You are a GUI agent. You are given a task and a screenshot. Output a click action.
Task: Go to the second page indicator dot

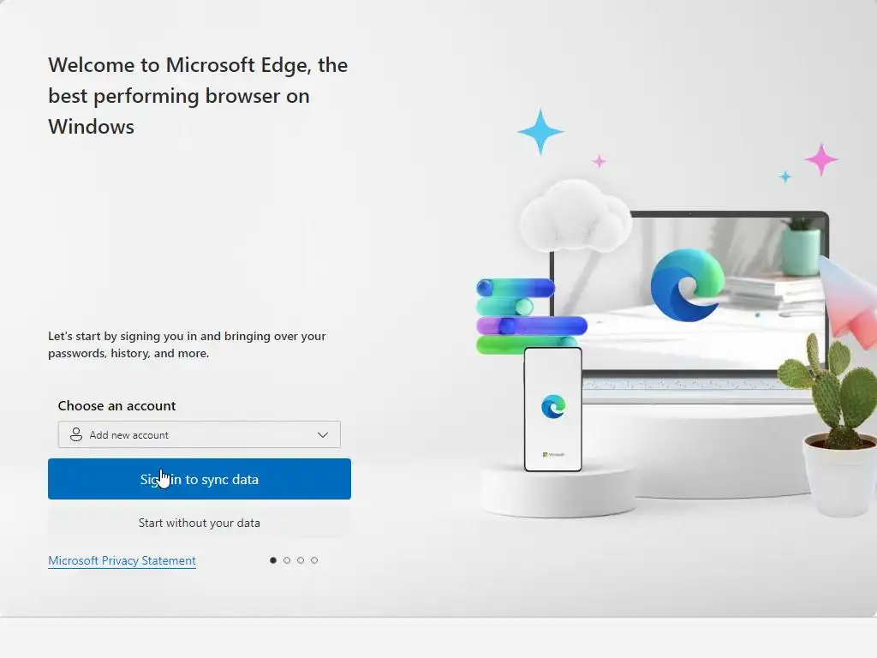pos(287,560)
